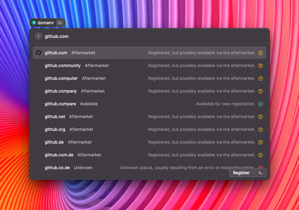Click the drive icon beside the domainr label
The height and width of the screenshot is (210, 299).
60,23
